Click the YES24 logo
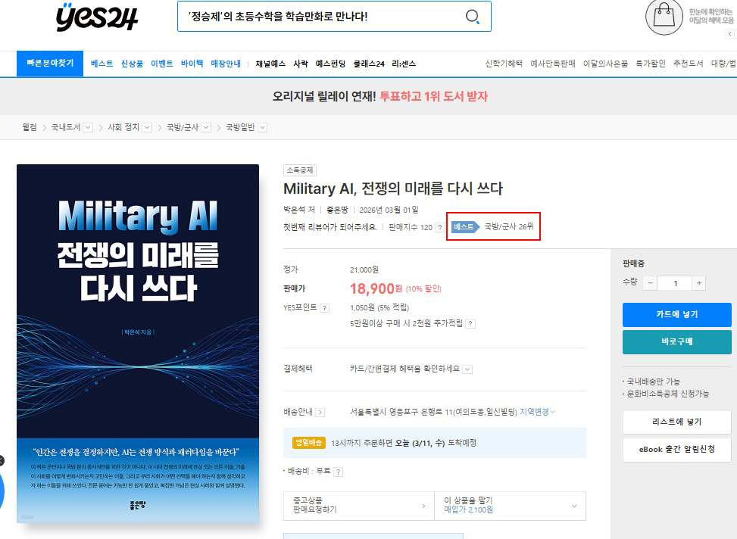 pyautogui.click(x=97, y=17)
